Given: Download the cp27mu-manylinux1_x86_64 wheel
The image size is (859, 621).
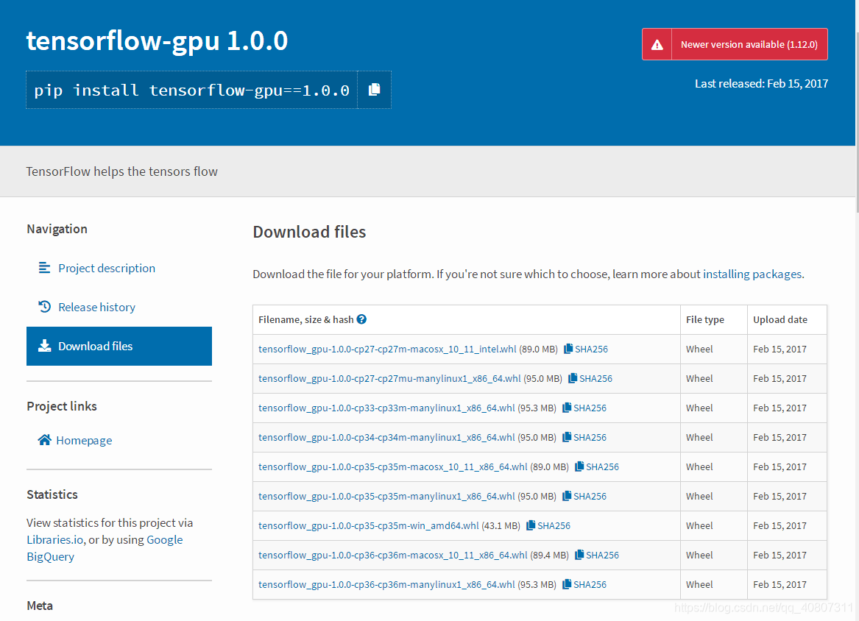Looking at the screenshot, I should [x=389, y=378].
